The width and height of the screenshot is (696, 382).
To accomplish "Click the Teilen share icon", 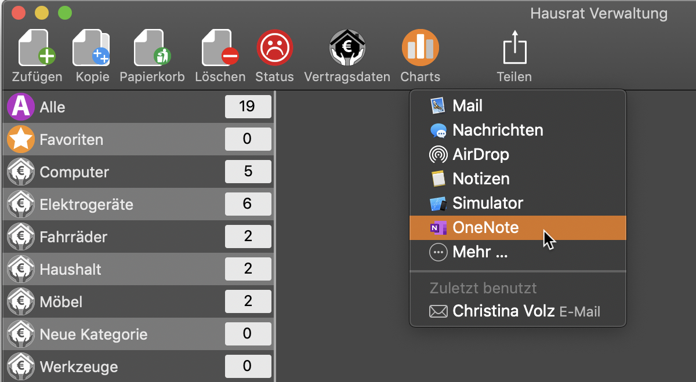I will point(514,48).
